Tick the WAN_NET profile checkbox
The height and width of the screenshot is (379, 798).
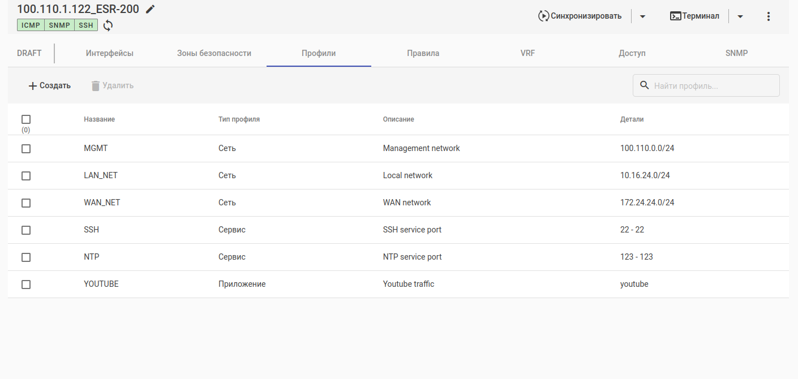click(26, 203)
